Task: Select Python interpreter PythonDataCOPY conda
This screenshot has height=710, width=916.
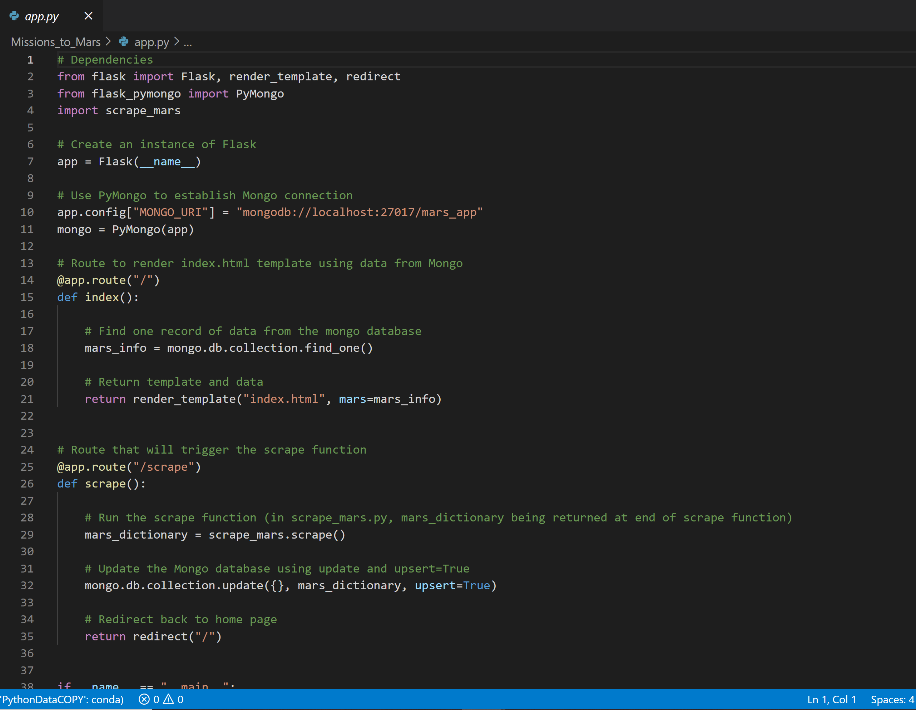Action: pos(62,700)
